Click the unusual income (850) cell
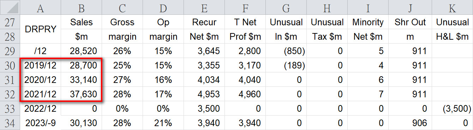The width and height of the screenshot is (473, 130). tap(286, 51)
